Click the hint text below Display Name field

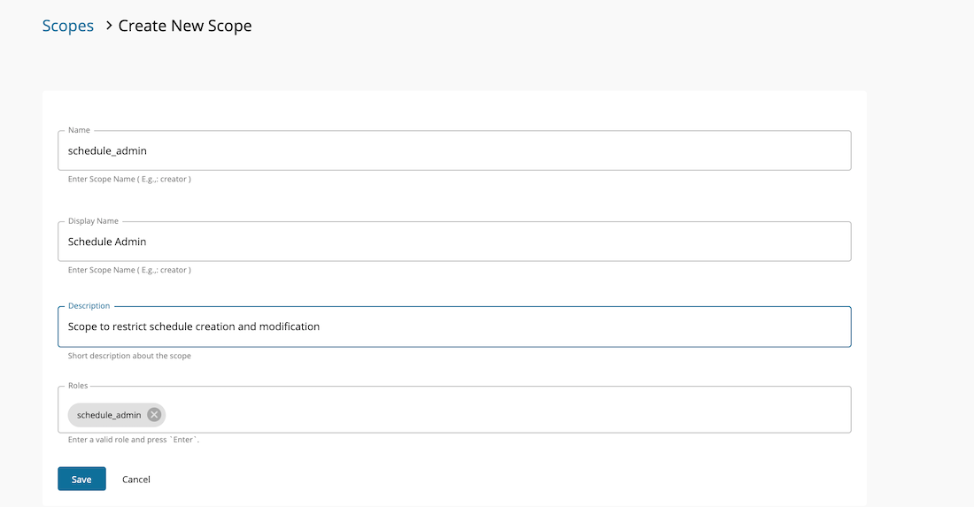click(x=129, y=270)
